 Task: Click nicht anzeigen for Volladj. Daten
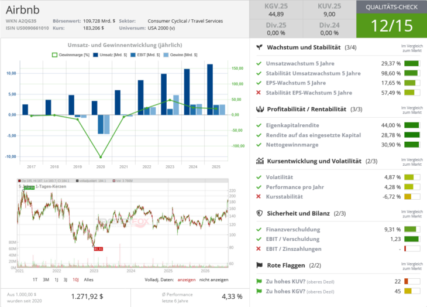[213, 279]
